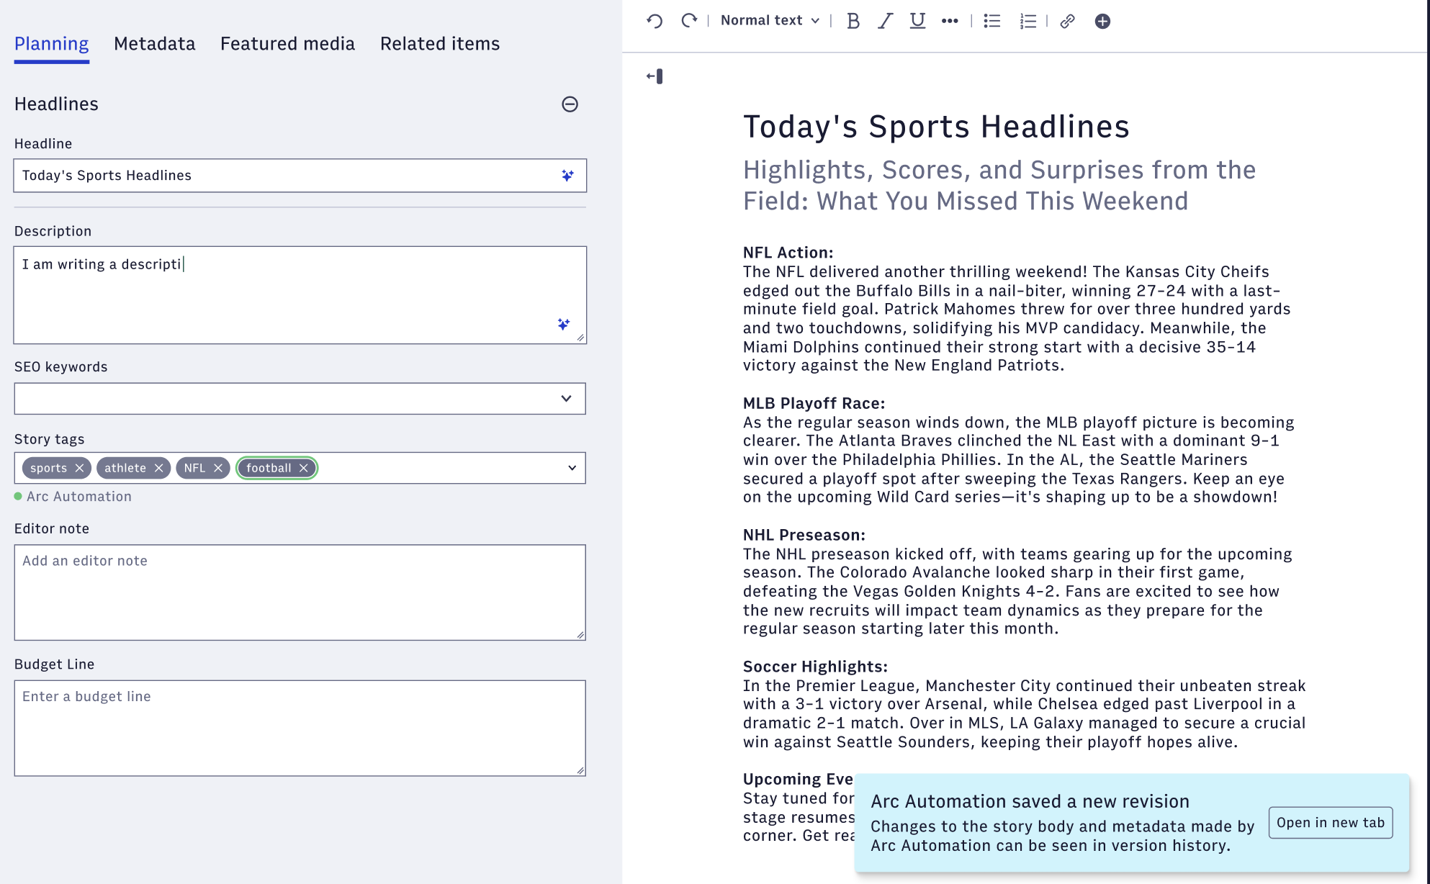Click Open in new tab button
1430x884 pixels.
click(x=1330, y=823)
